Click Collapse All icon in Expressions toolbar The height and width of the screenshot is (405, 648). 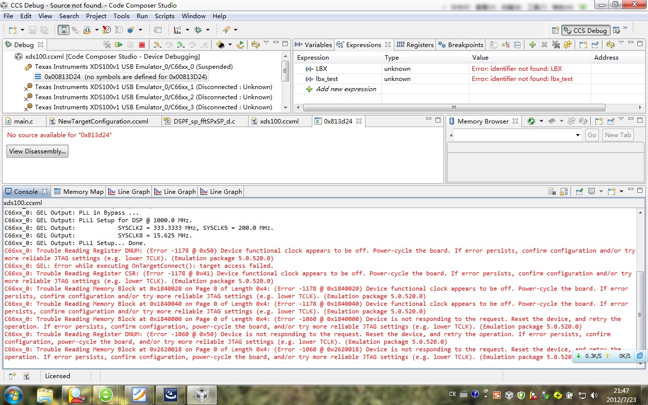pos(517,45)
